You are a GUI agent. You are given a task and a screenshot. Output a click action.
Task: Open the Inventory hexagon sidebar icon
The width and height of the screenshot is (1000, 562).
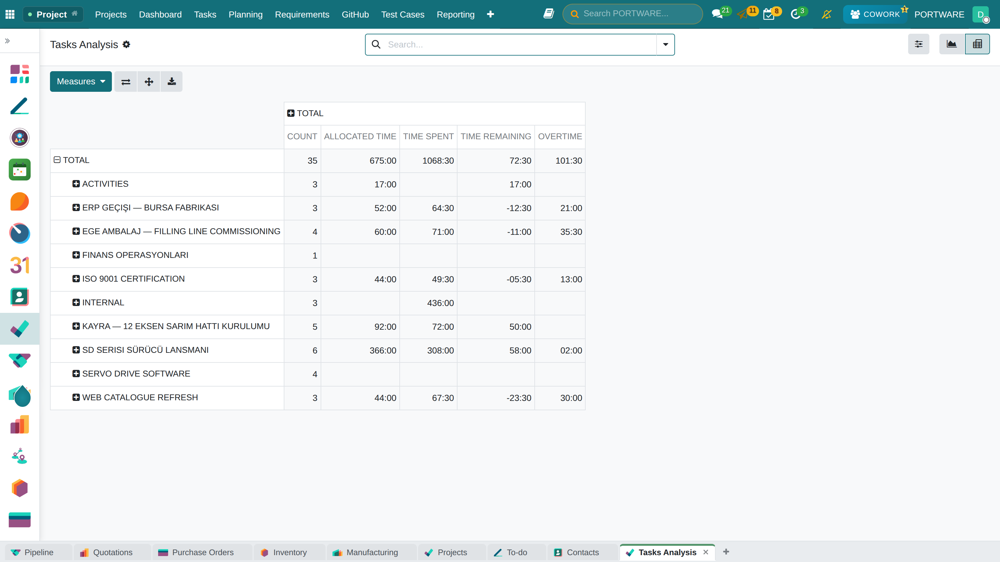19,488
